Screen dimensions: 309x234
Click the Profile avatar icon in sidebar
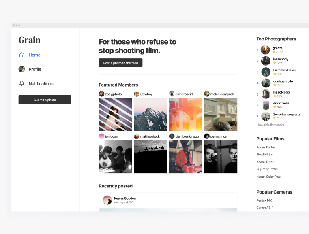click(22, 69)
